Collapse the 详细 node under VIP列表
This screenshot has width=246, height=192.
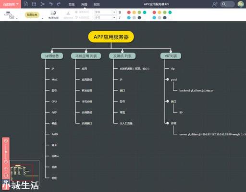point(168,123)
